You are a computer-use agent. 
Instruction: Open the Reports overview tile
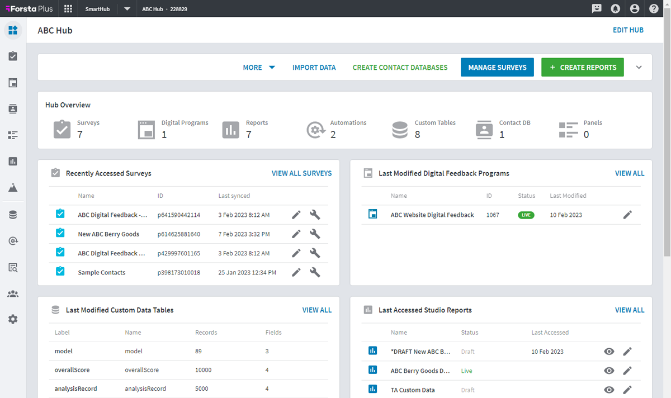coord(245,129)
